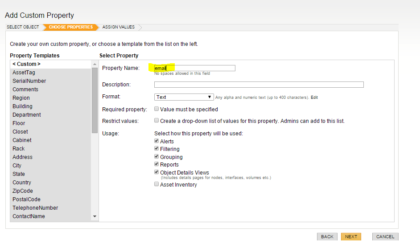
Task: Uncheck the Grouping usage checkbox
Action: tap(156, 156)
